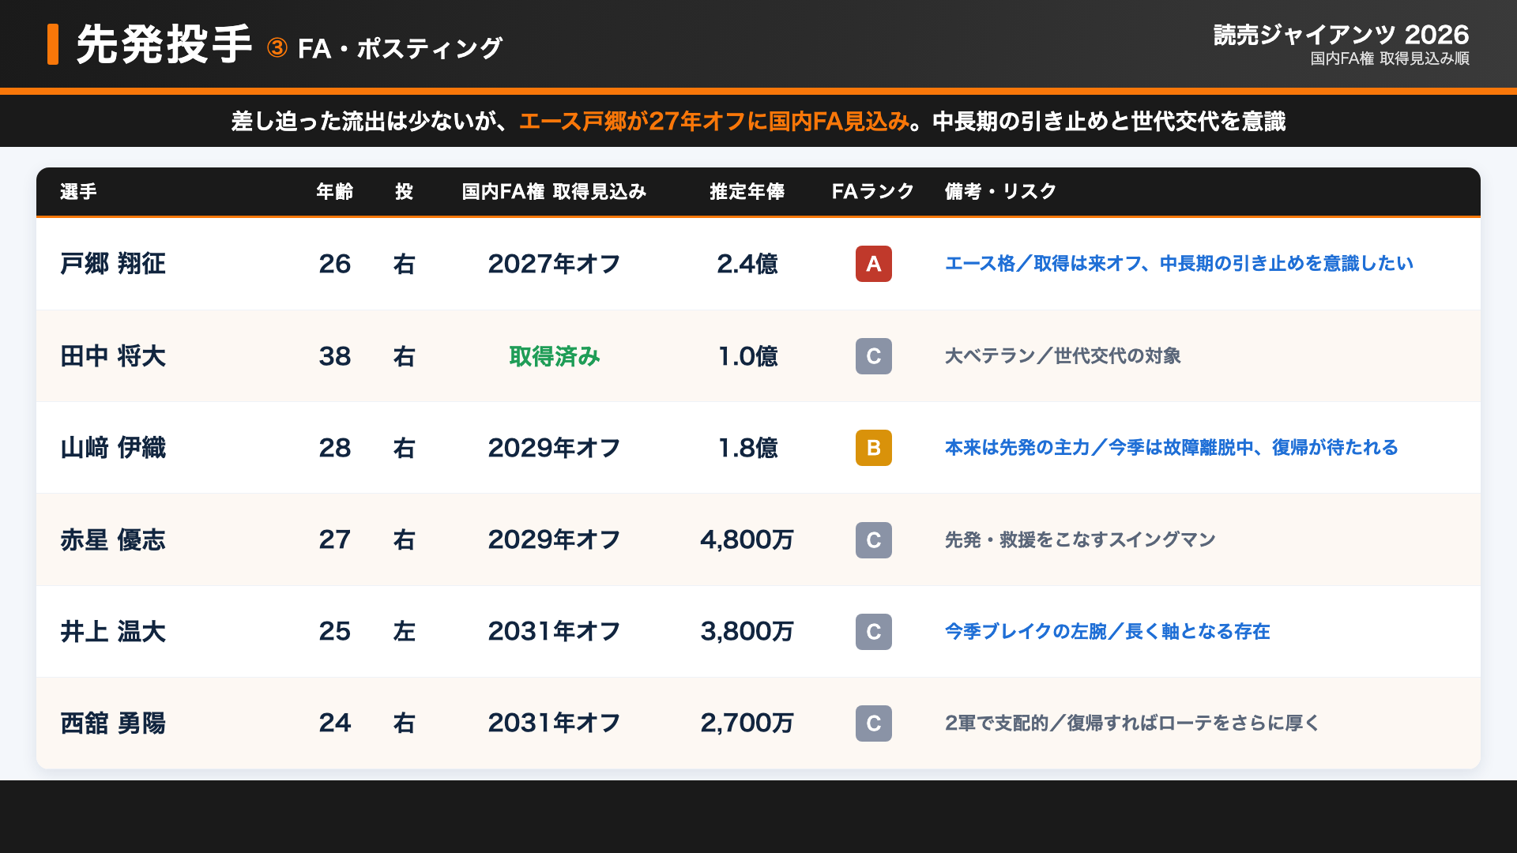
Task: Click the 2,700万 salary value
Action: pyautogui.click(x=747, y=723)
